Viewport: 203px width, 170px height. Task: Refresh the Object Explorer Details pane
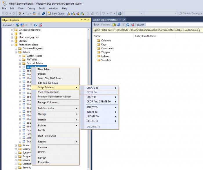(x=128, y=25)
